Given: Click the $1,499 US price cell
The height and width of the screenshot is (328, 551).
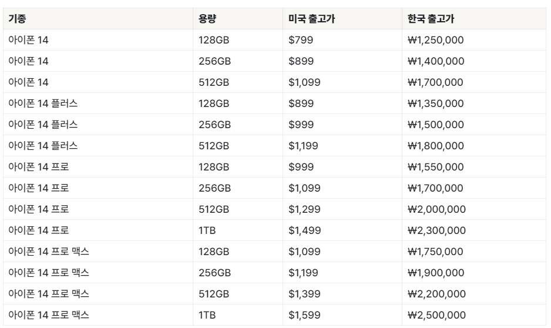Looking at the screenshot, I should click(x=342, y=230).
